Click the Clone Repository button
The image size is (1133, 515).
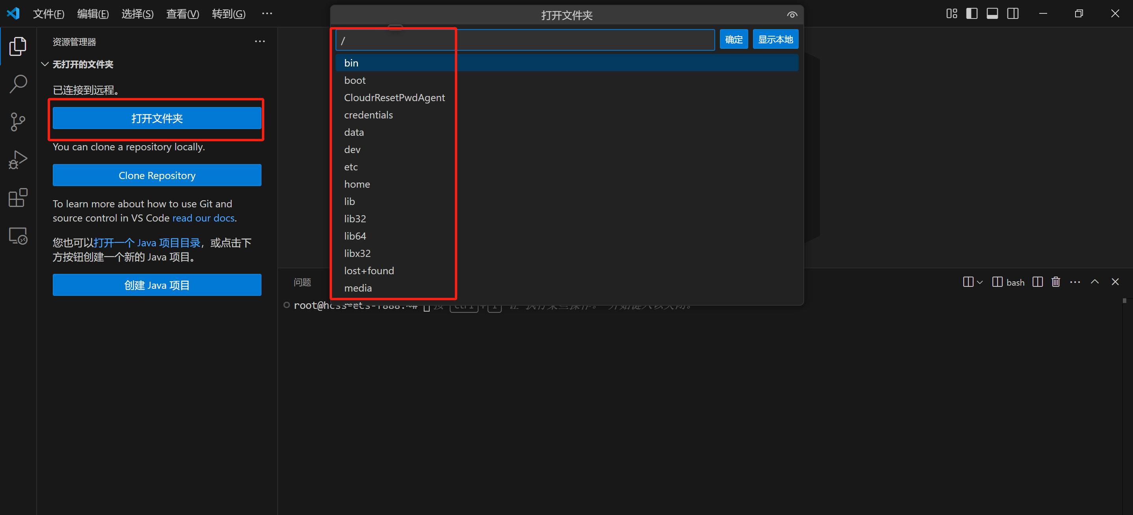[157, 175]
